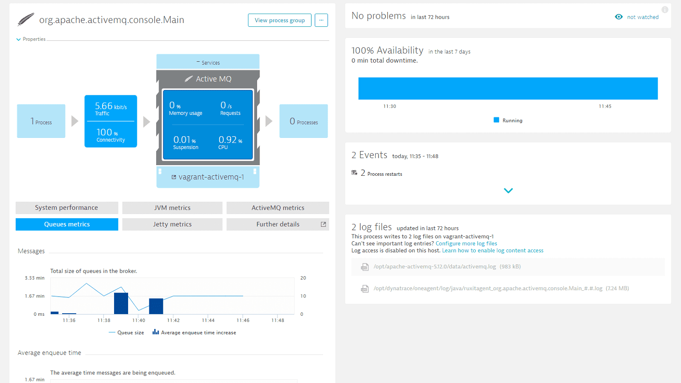Click the activemq.log file icon
Screen dimensions: 681x383
click(x=365, y=267)
